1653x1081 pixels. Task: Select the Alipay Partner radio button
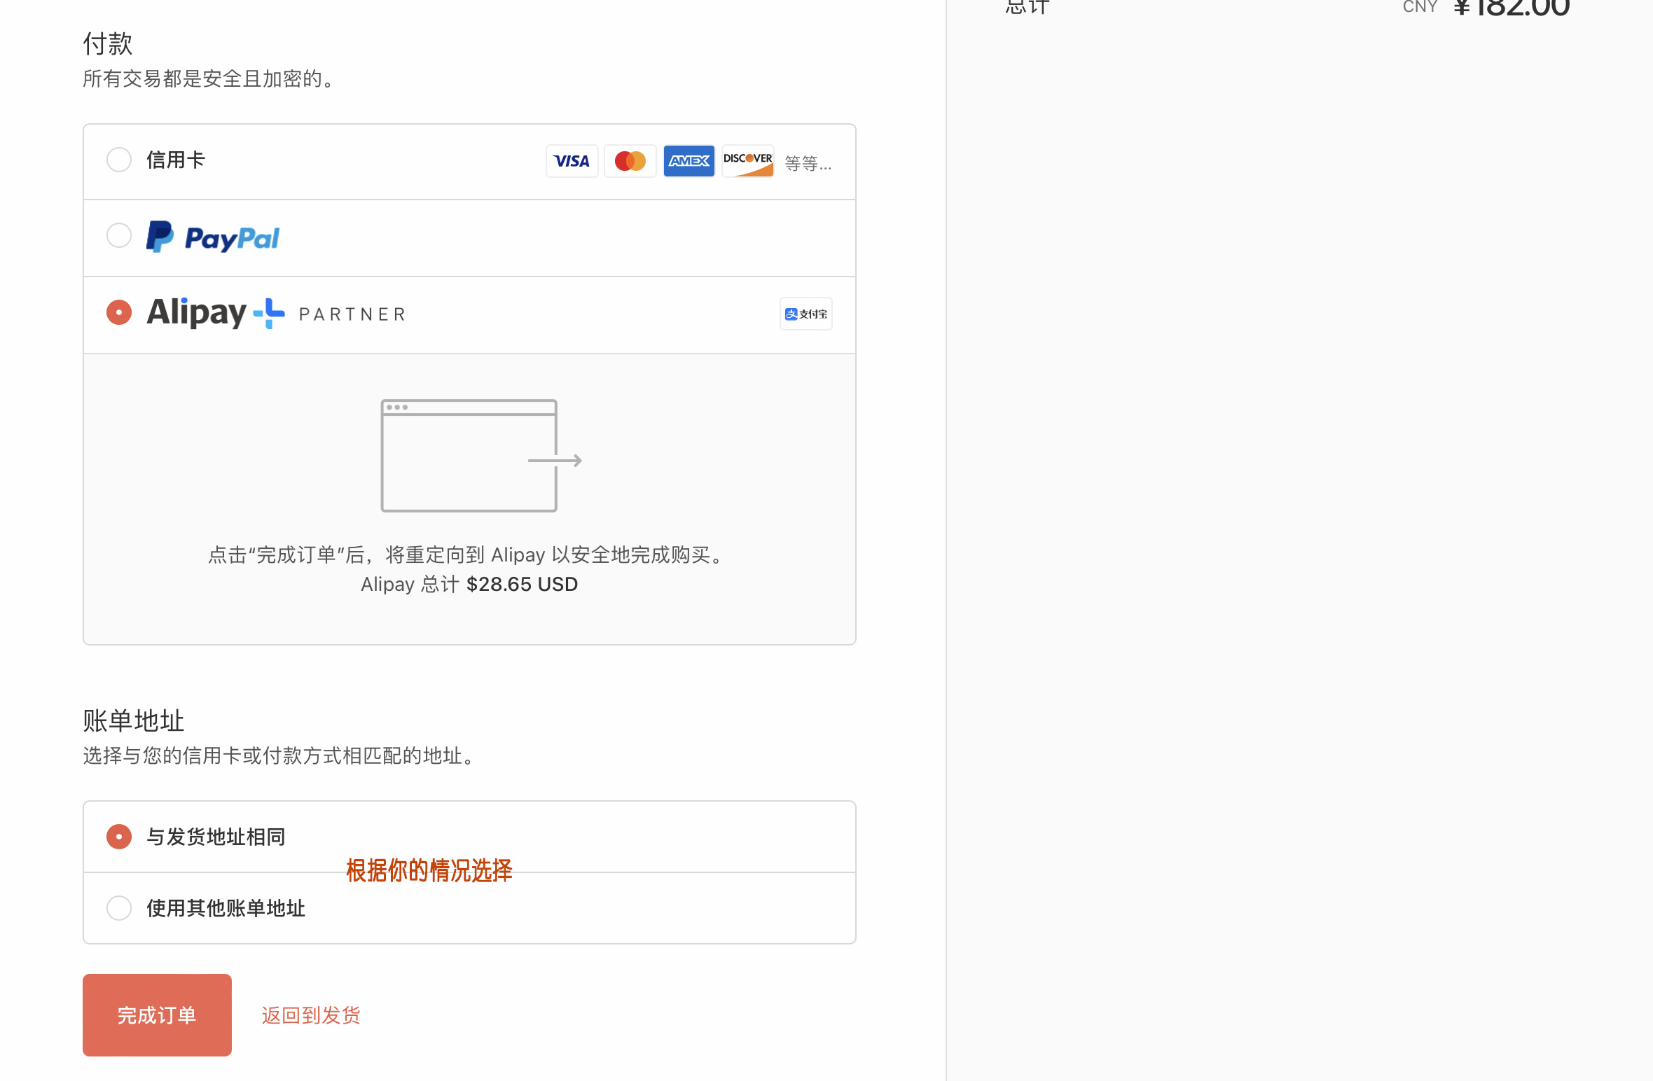pos(119,312)
